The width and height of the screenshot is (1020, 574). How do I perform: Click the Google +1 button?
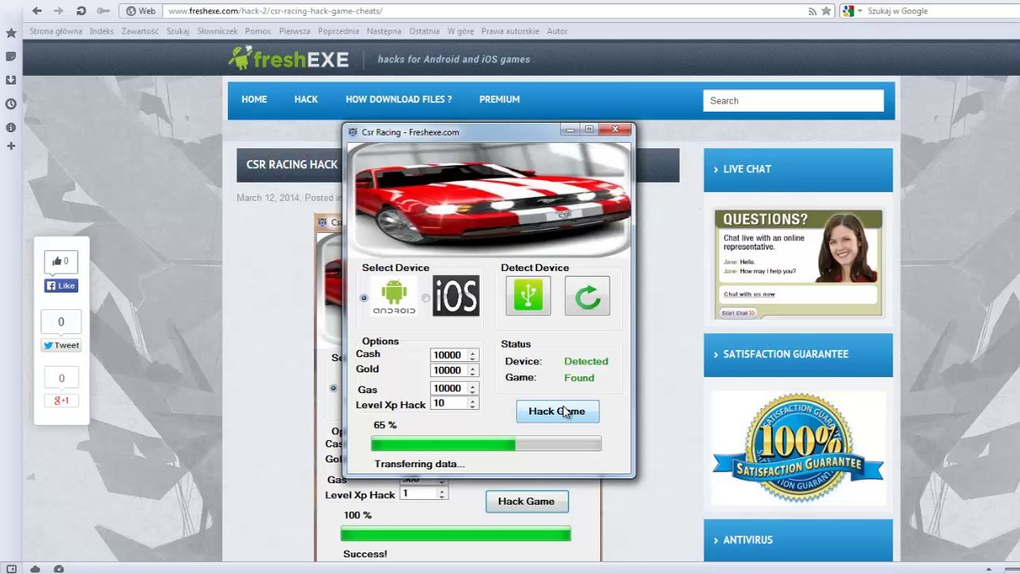(x=61, y=400)
